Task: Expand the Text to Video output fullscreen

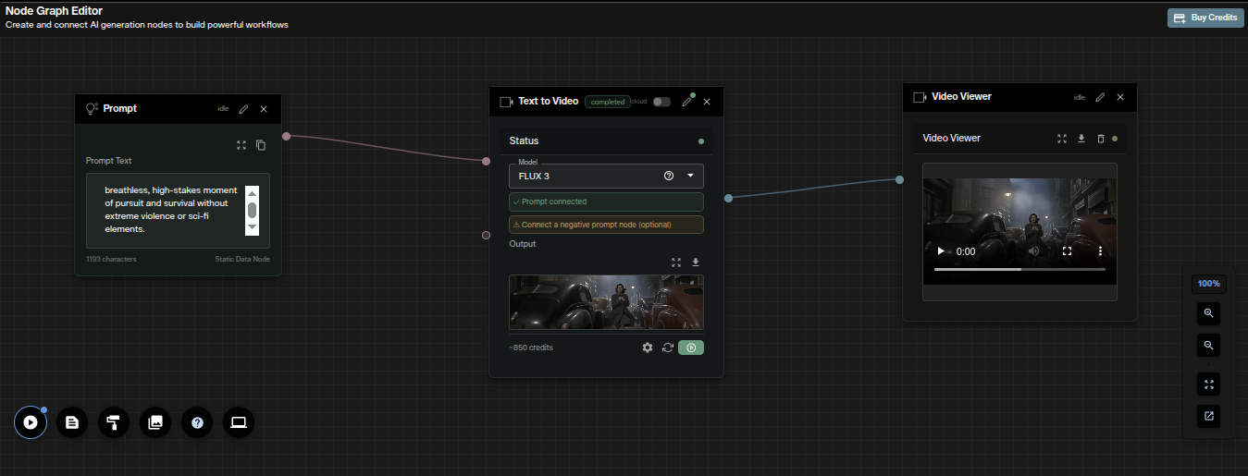Action: click(676, 262)
